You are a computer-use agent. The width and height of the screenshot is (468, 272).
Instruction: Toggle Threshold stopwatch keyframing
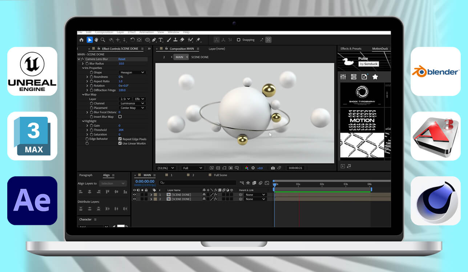(92, 130)
